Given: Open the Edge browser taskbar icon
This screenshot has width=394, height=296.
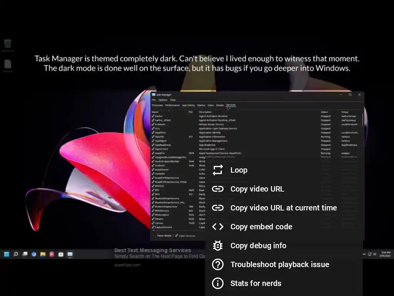Looking at the screenshot, I should pyautogui.click(x=34, y=254).
